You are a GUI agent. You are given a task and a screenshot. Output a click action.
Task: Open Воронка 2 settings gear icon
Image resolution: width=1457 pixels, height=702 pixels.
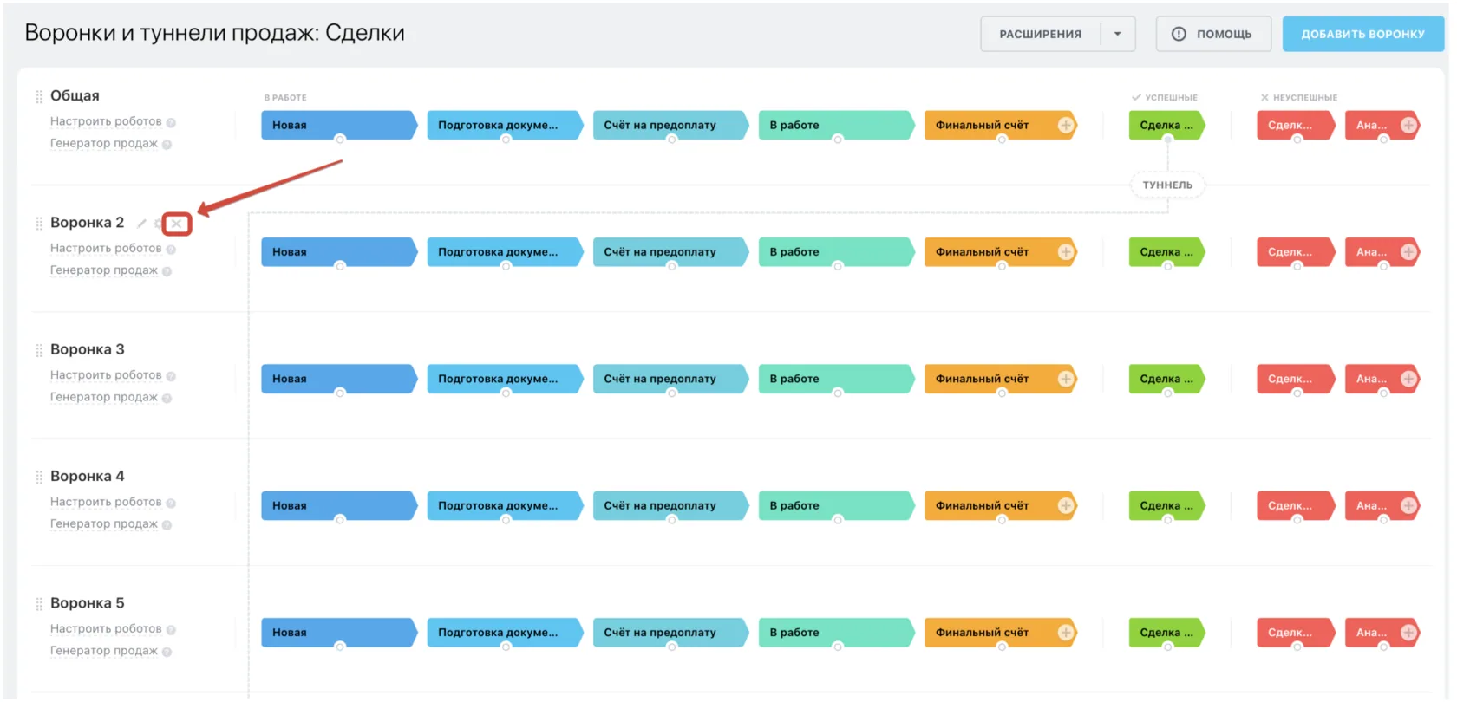(159, 224)
